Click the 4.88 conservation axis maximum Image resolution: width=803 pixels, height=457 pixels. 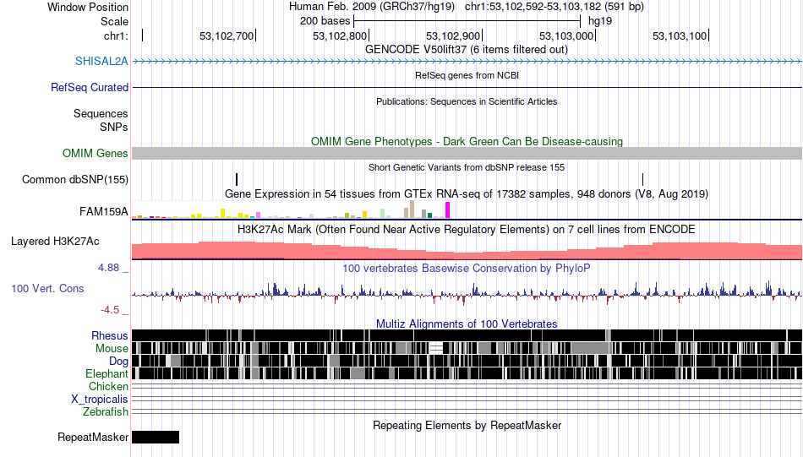coord(108,268)
